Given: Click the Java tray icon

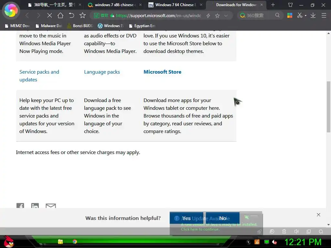Looking at the screenshot, I should (257, 242).
